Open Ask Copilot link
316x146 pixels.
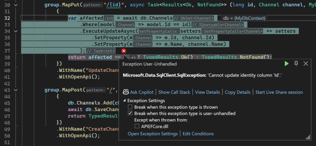click(142, 92)
